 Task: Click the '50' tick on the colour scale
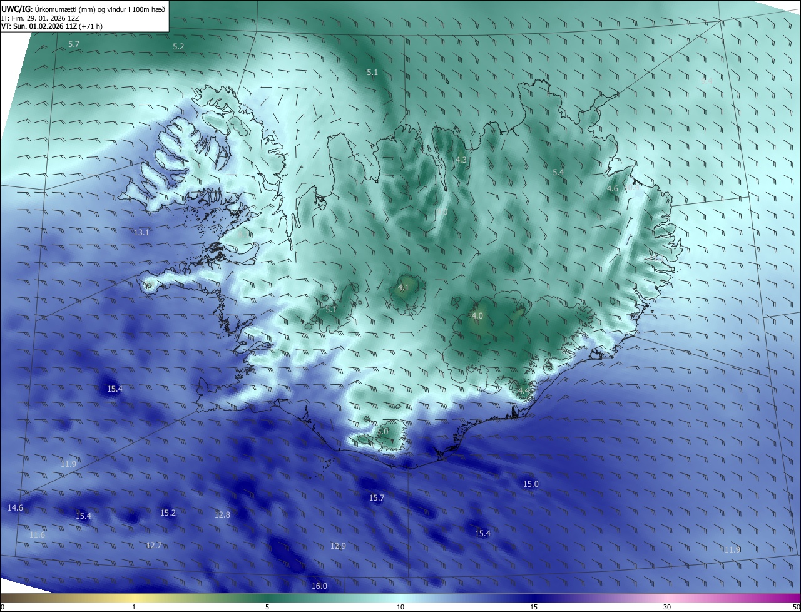click(x=796, y=607)
